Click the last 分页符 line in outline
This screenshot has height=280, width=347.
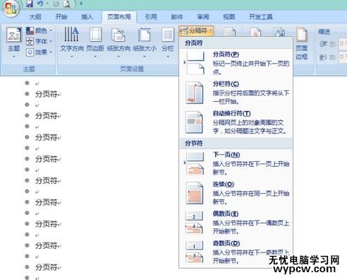(x=48, y=267)
